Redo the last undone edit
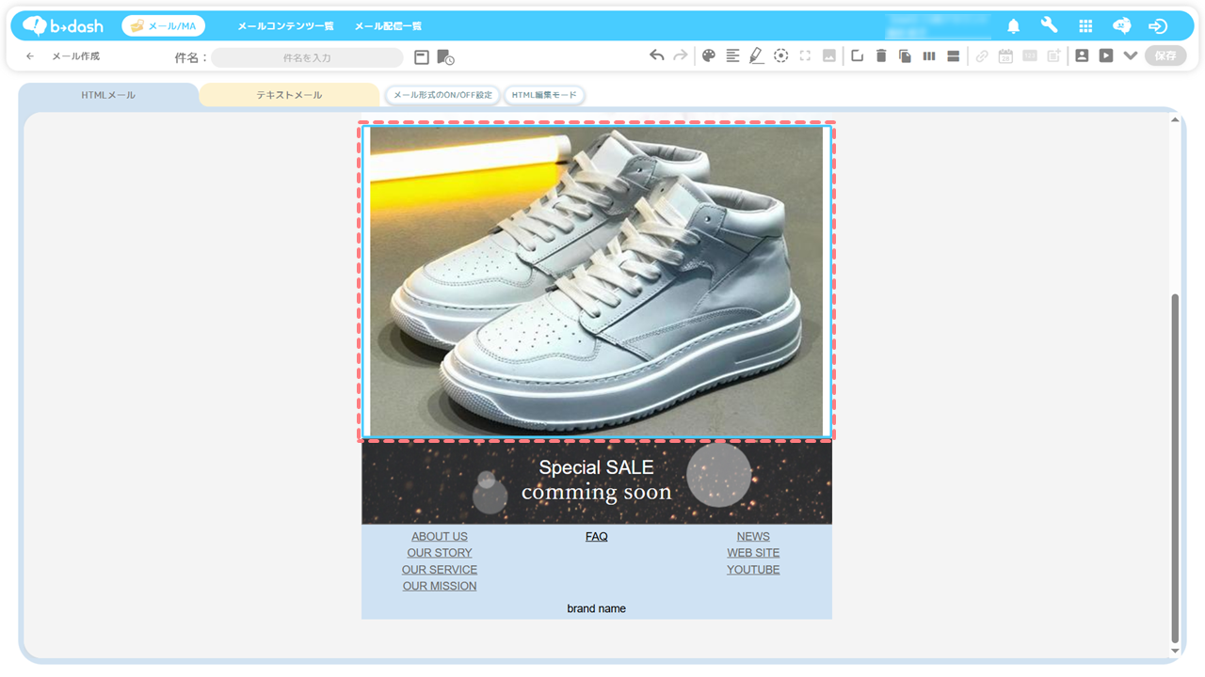Image resolution: width=1205 pixels, height=677 pixels. (x=680, y=55)
